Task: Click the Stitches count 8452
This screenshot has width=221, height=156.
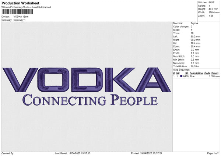Action: pos(212,3)
